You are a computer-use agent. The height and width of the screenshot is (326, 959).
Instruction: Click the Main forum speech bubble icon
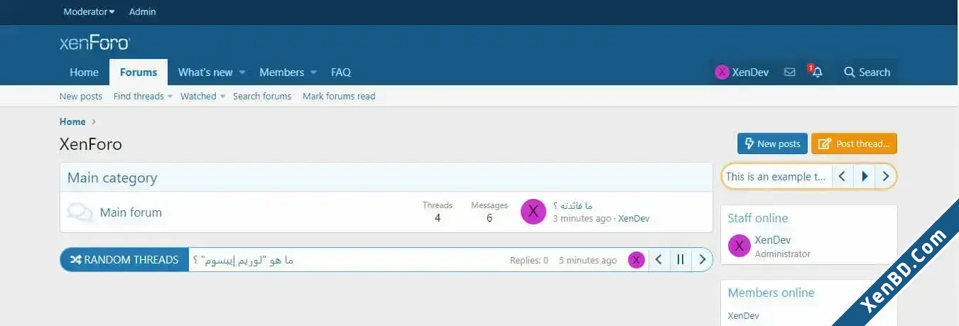click(x=80, y=212)
